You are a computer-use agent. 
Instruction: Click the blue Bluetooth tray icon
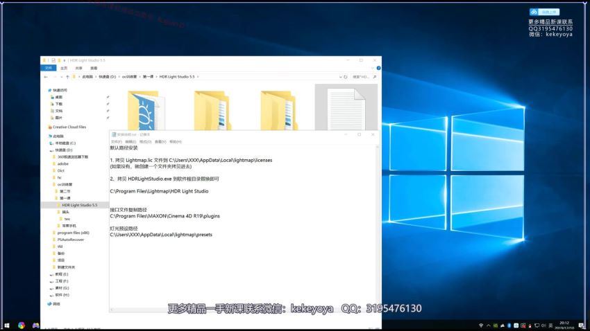[509, 325]
